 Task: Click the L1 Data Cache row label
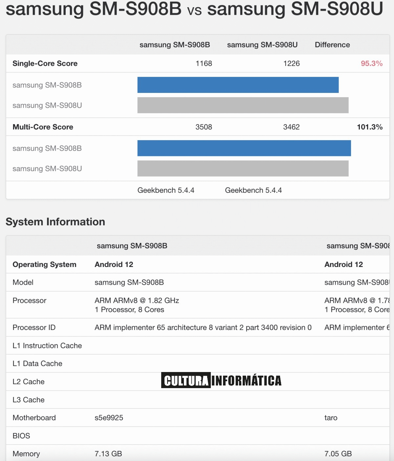(x=37, y=363)
